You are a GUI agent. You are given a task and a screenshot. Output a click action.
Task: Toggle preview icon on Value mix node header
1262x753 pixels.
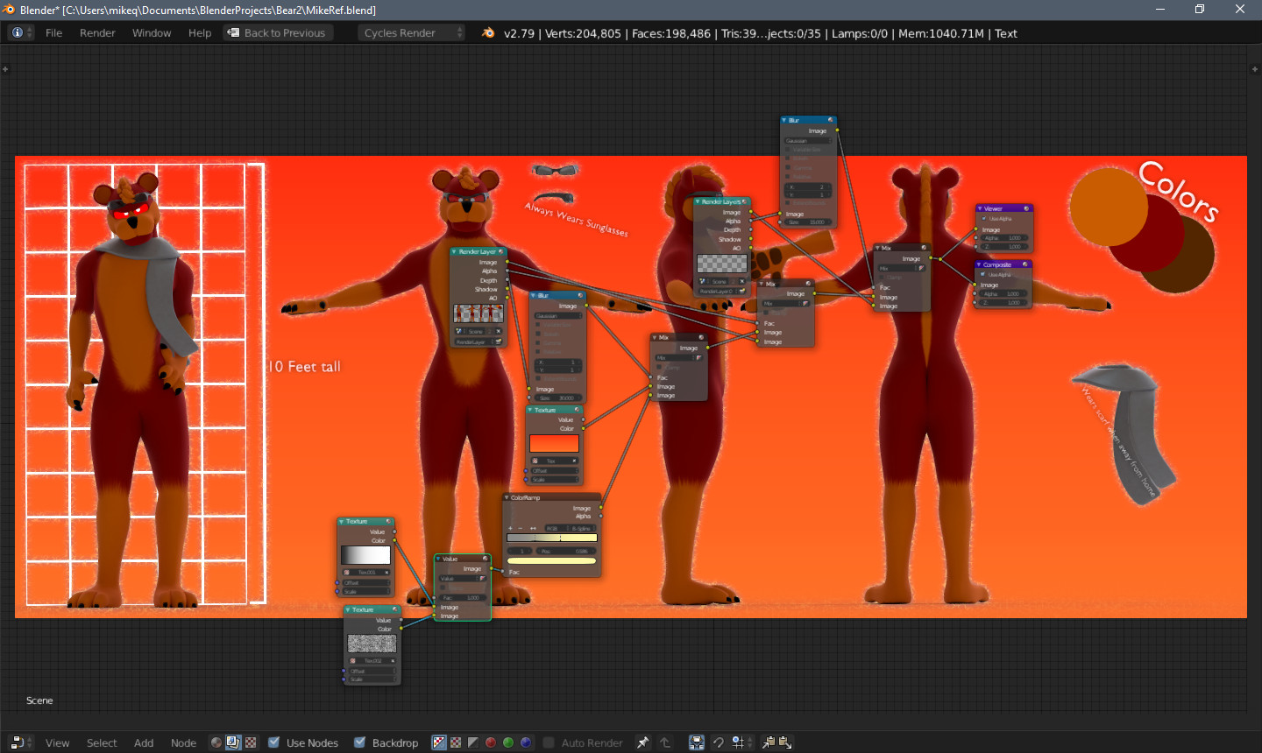tap(485, 559)
